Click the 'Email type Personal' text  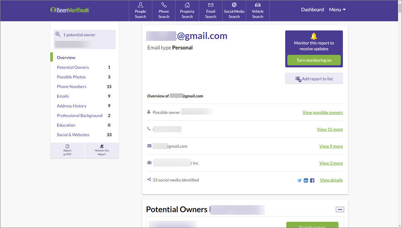tap(170, 48)
